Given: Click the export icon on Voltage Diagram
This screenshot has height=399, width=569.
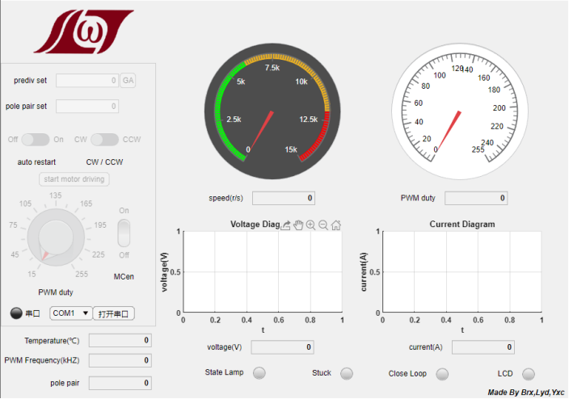Looking at the screenshot, I should [284, 225].
